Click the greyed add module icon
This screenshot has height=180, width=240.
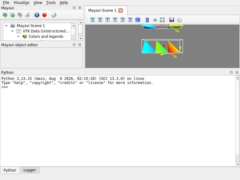[x=20, y=15]
